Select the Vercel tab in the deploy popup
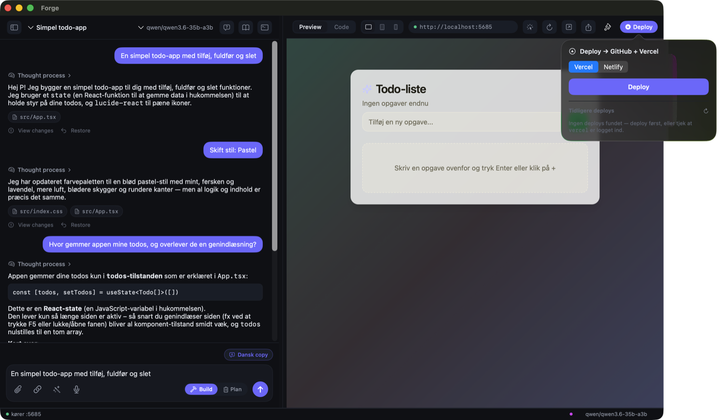 pos(583,67)
